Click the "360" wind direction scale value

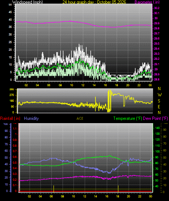click(x=12, y=89)
